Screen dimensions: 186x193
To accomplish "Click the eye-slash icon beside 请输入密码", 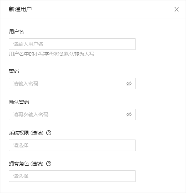I will coord(129,84).
